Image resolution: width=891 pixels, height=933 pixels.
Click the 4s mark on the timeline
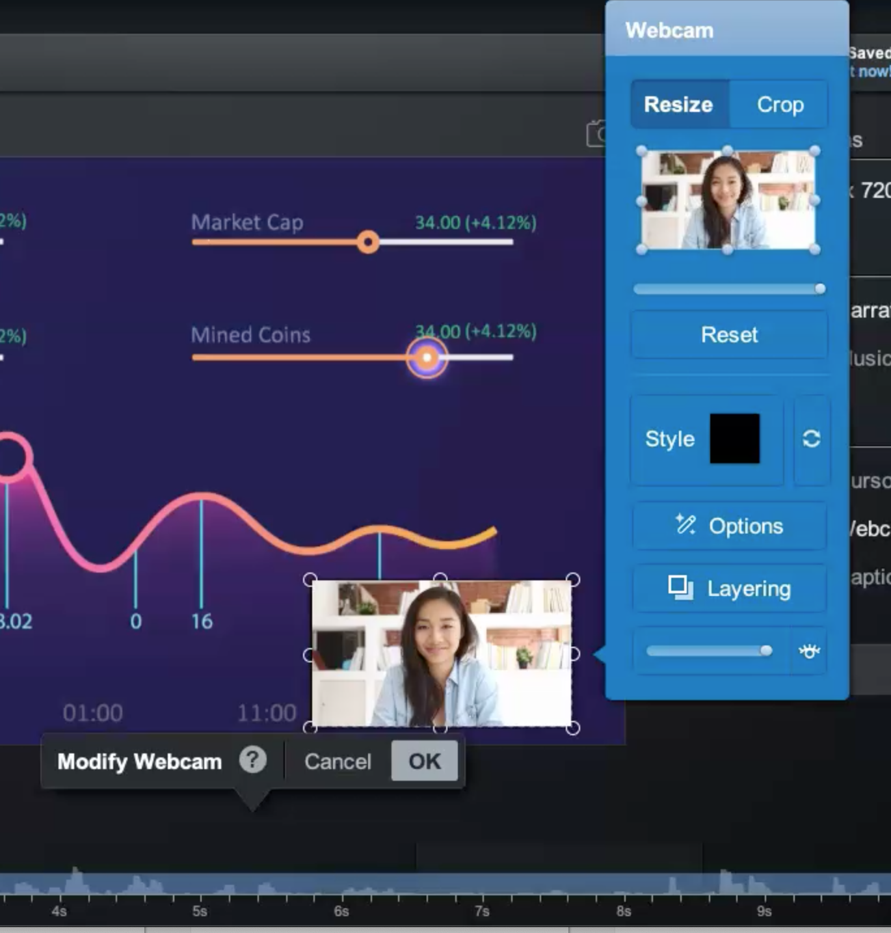pyautogui.click(x=59, y=911)
